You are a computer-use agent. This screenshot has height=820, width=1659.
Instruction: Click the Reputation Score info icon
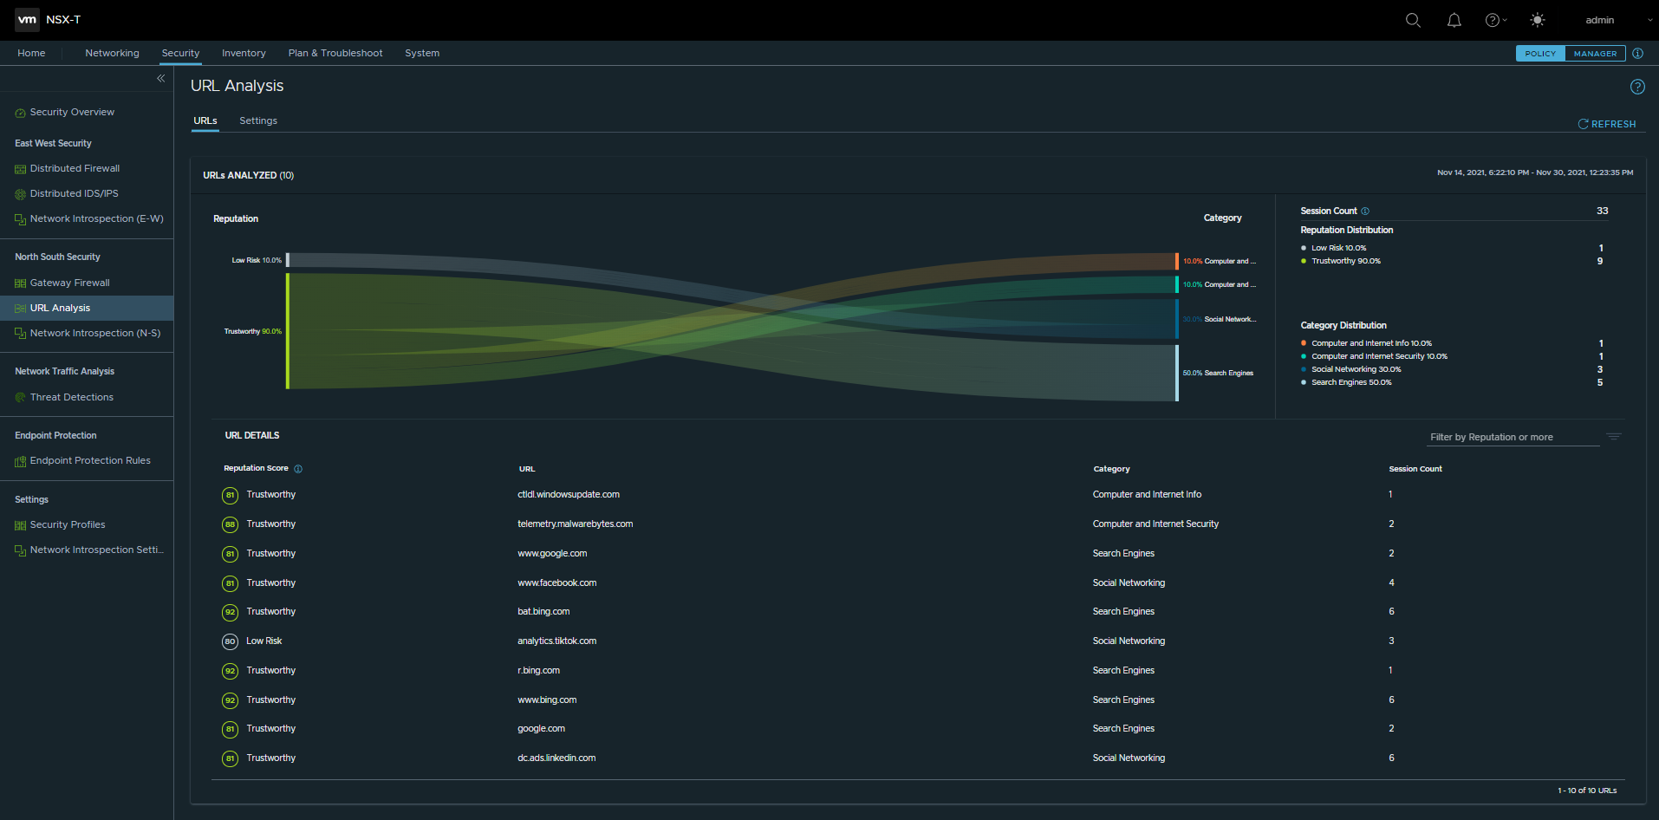[298, 469]
